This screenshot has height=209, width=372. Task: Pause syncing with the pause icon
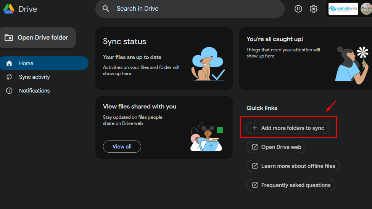298,9
